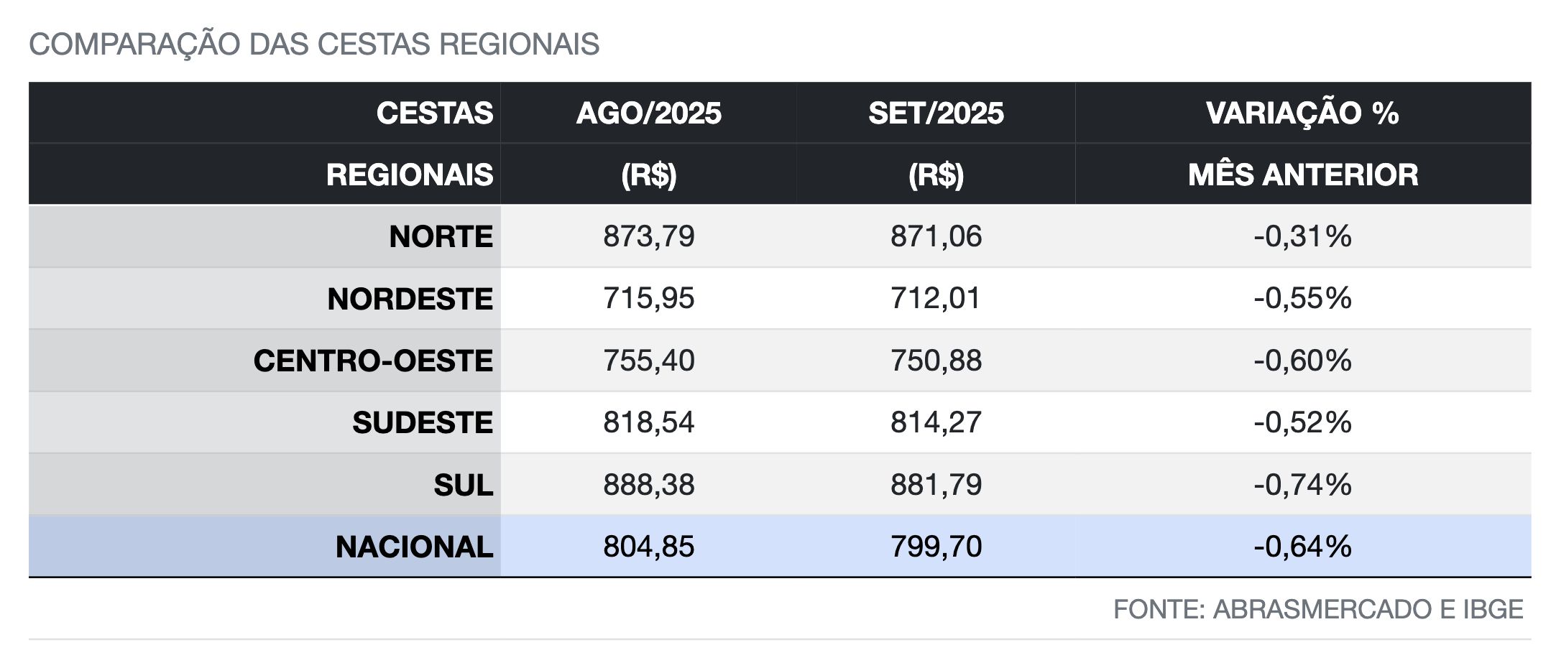
Task: Select the SET/2025 column header
Action: point(936,113)
